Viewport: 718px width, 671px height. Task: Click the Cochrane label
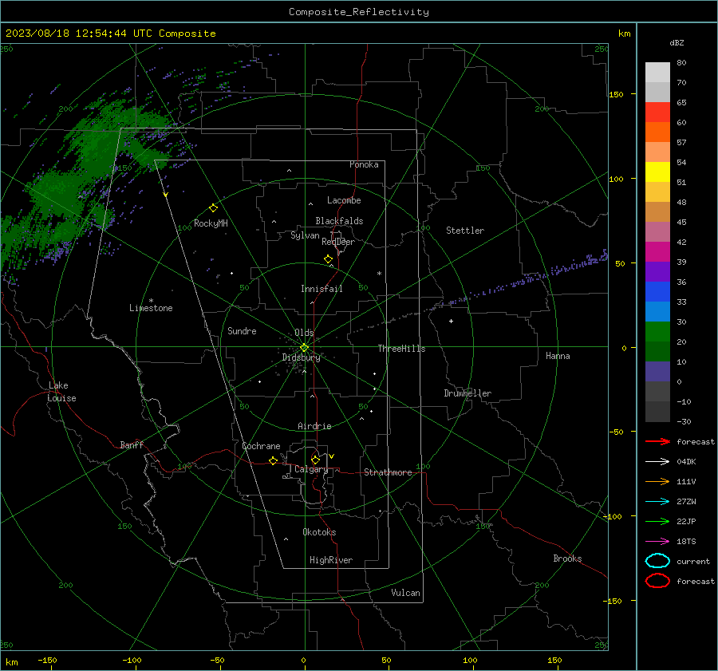click(x=261, y=446)
